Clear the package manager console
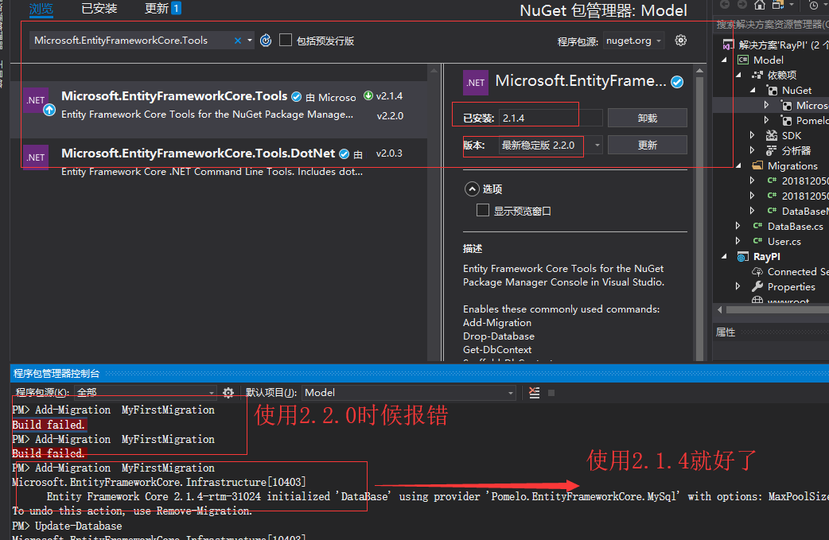This screenshot has height=540, width=829. pos(535,393)
